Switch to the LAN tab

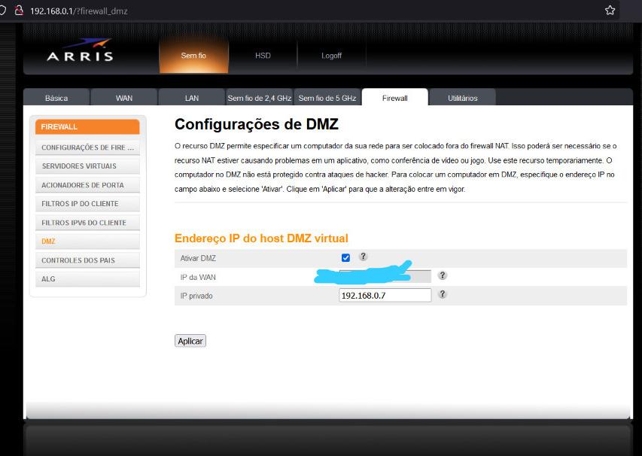click(x=192, y=98)
